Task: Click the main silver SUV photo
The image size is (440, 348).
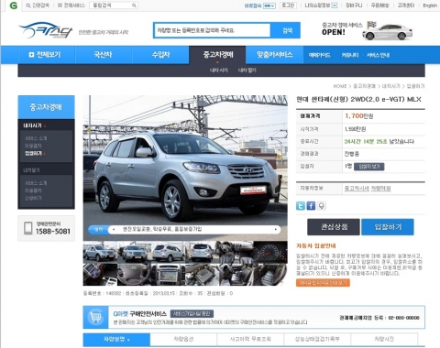Action: click(x=185, y=168)
